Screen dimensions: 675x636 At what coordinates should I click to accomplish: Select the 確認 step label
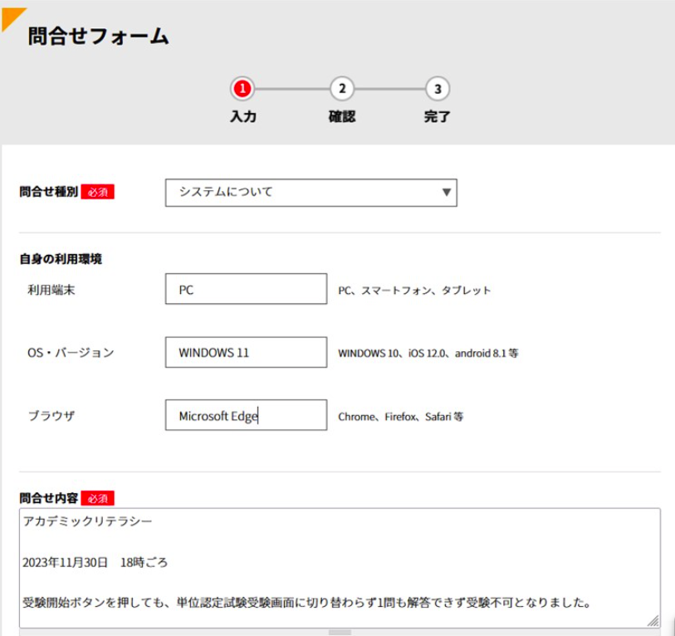coord(341,117)
